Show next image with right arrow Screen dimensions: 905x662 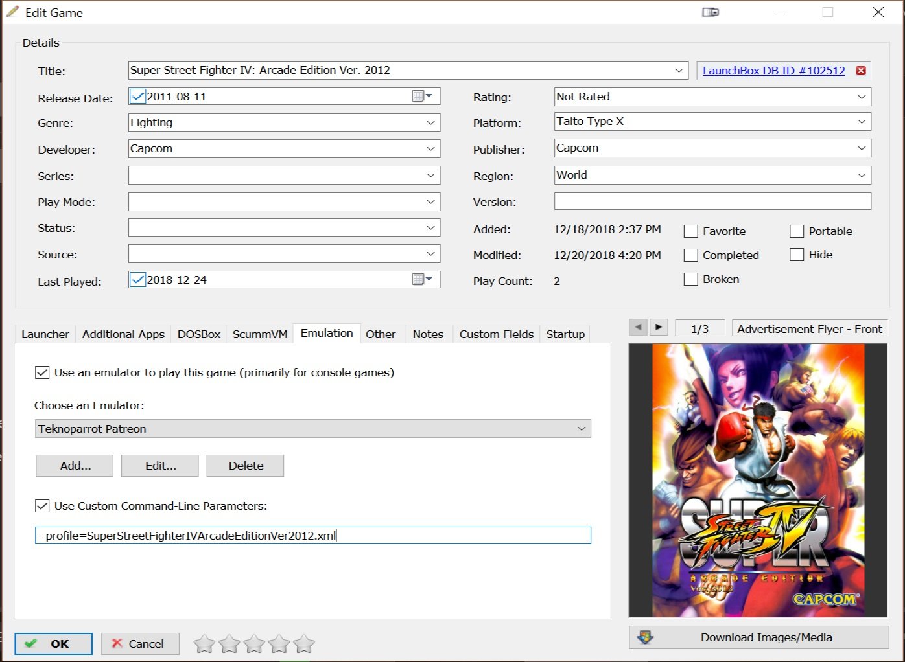pyautogui.click(x=659, y=327)
